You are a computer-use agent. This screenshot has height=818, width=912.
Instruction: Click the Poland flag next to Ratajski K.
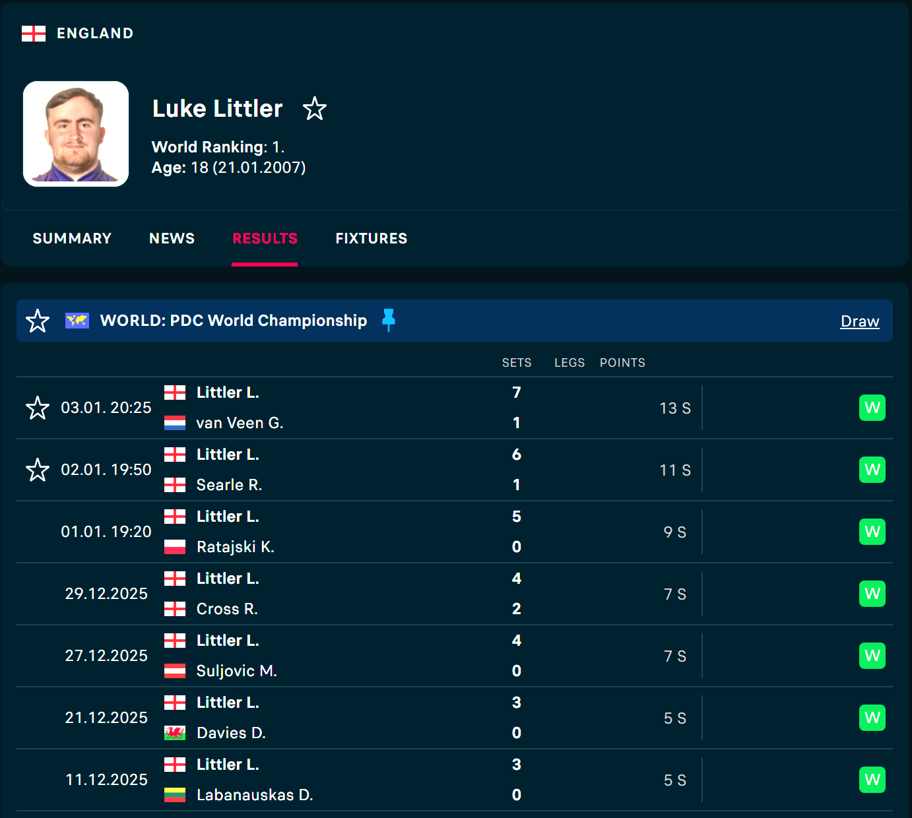point(175,547)
